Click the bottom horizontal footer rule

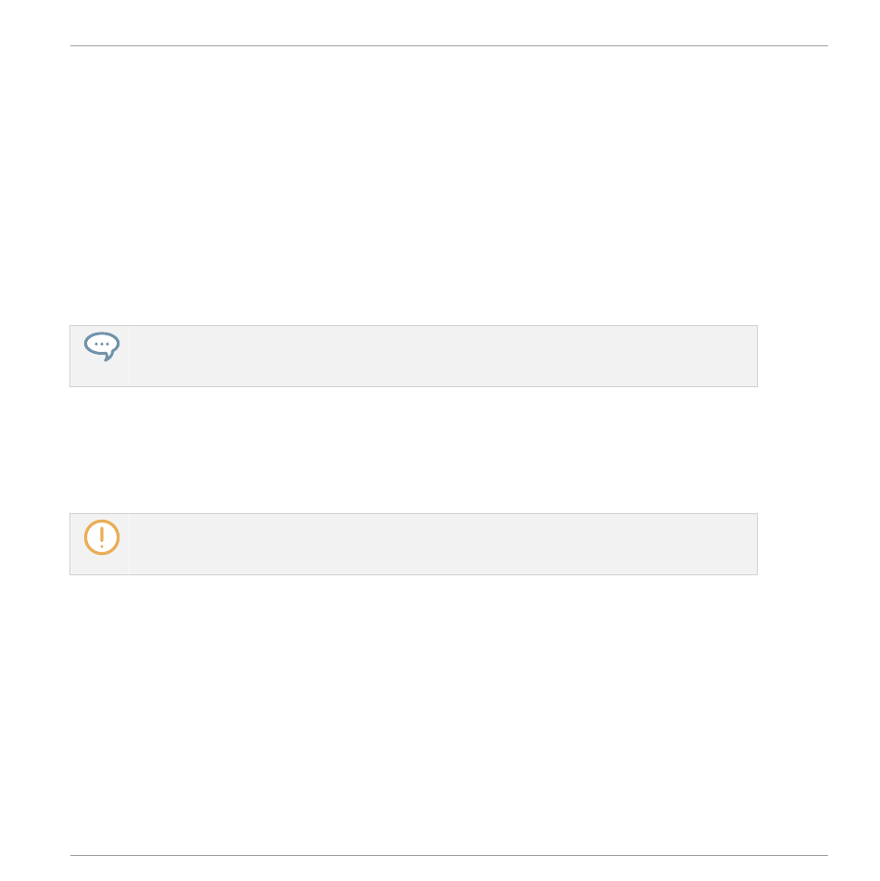coord(449,855)
